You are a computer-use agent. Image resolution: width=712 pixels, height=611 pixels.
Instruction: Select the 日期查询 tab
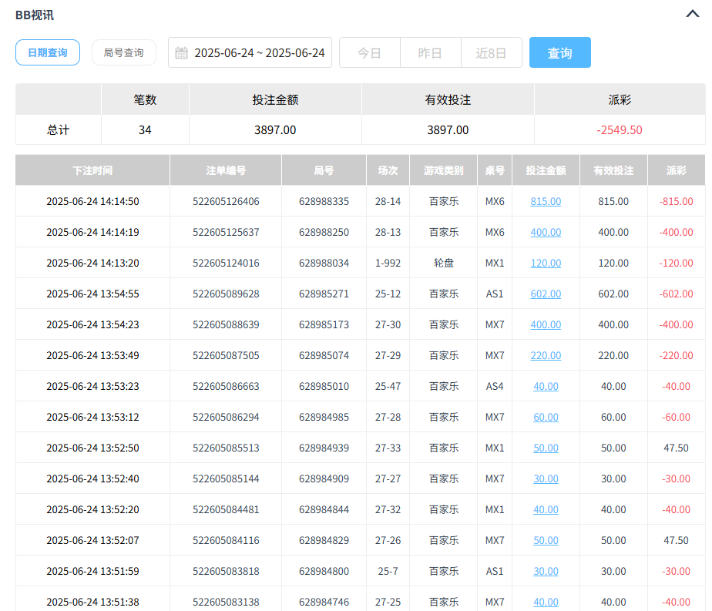[47, 52]
